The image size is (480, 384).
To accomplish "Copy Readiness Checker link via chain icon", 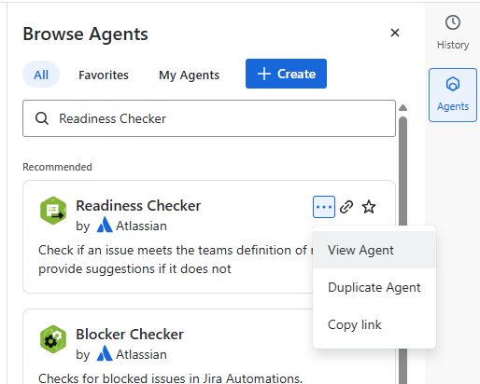I will click(346, 207).
